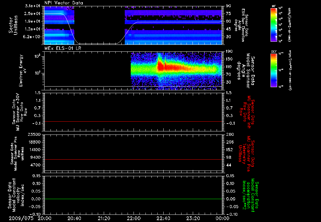Click the "00:00" end time label
The width and height of the screenshot is (321, 222).
(x=222, y=218)
